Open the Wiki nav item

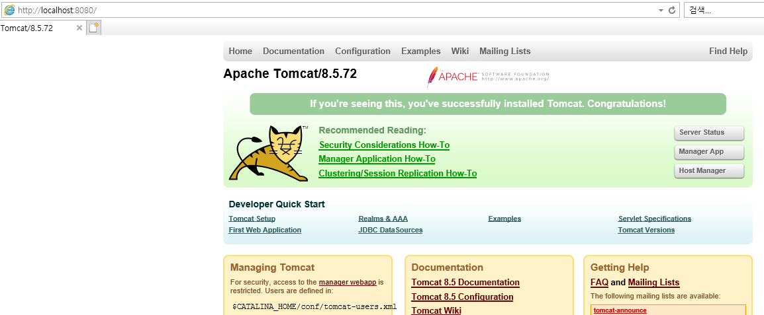tap(459, 51)
